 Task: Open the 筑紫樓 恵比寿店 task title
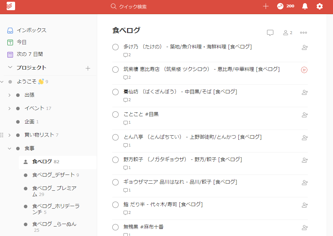[201, 69]
